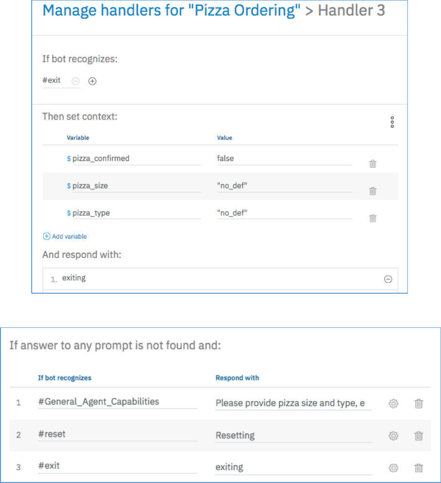Click the minus icon next to #exit condition

(x=76, y=81)
